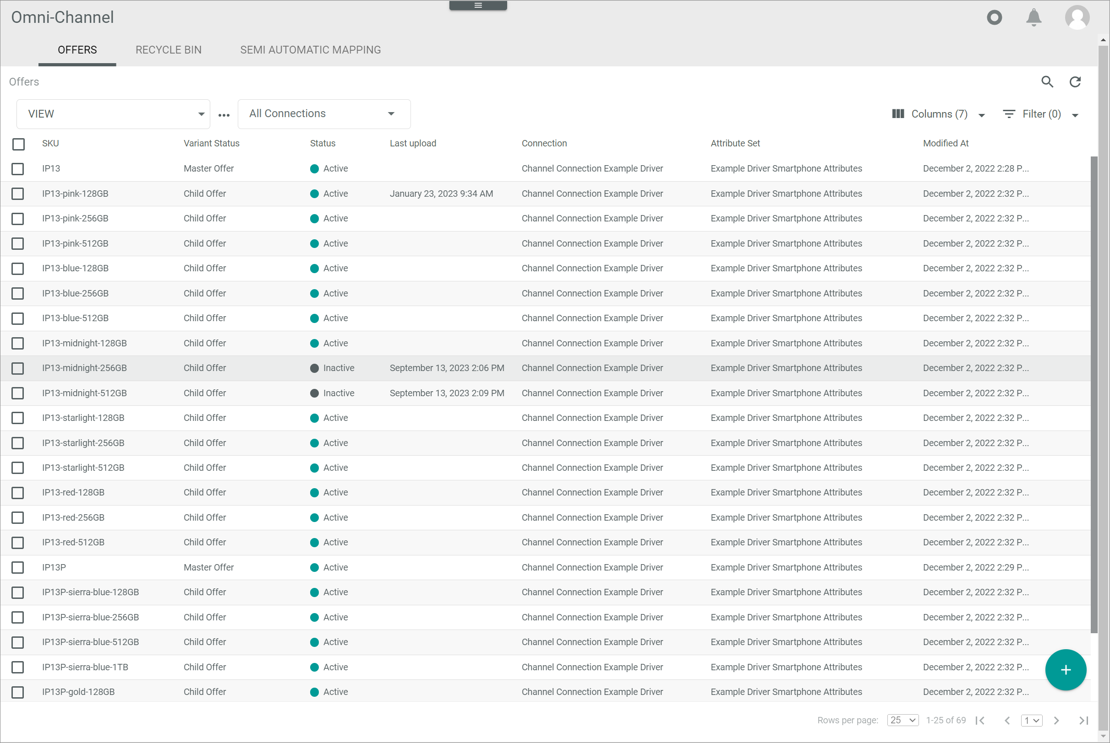1110x743 pixels.
Task: Select the IP13-blue-512GB SKU
Action: [75, 318]
